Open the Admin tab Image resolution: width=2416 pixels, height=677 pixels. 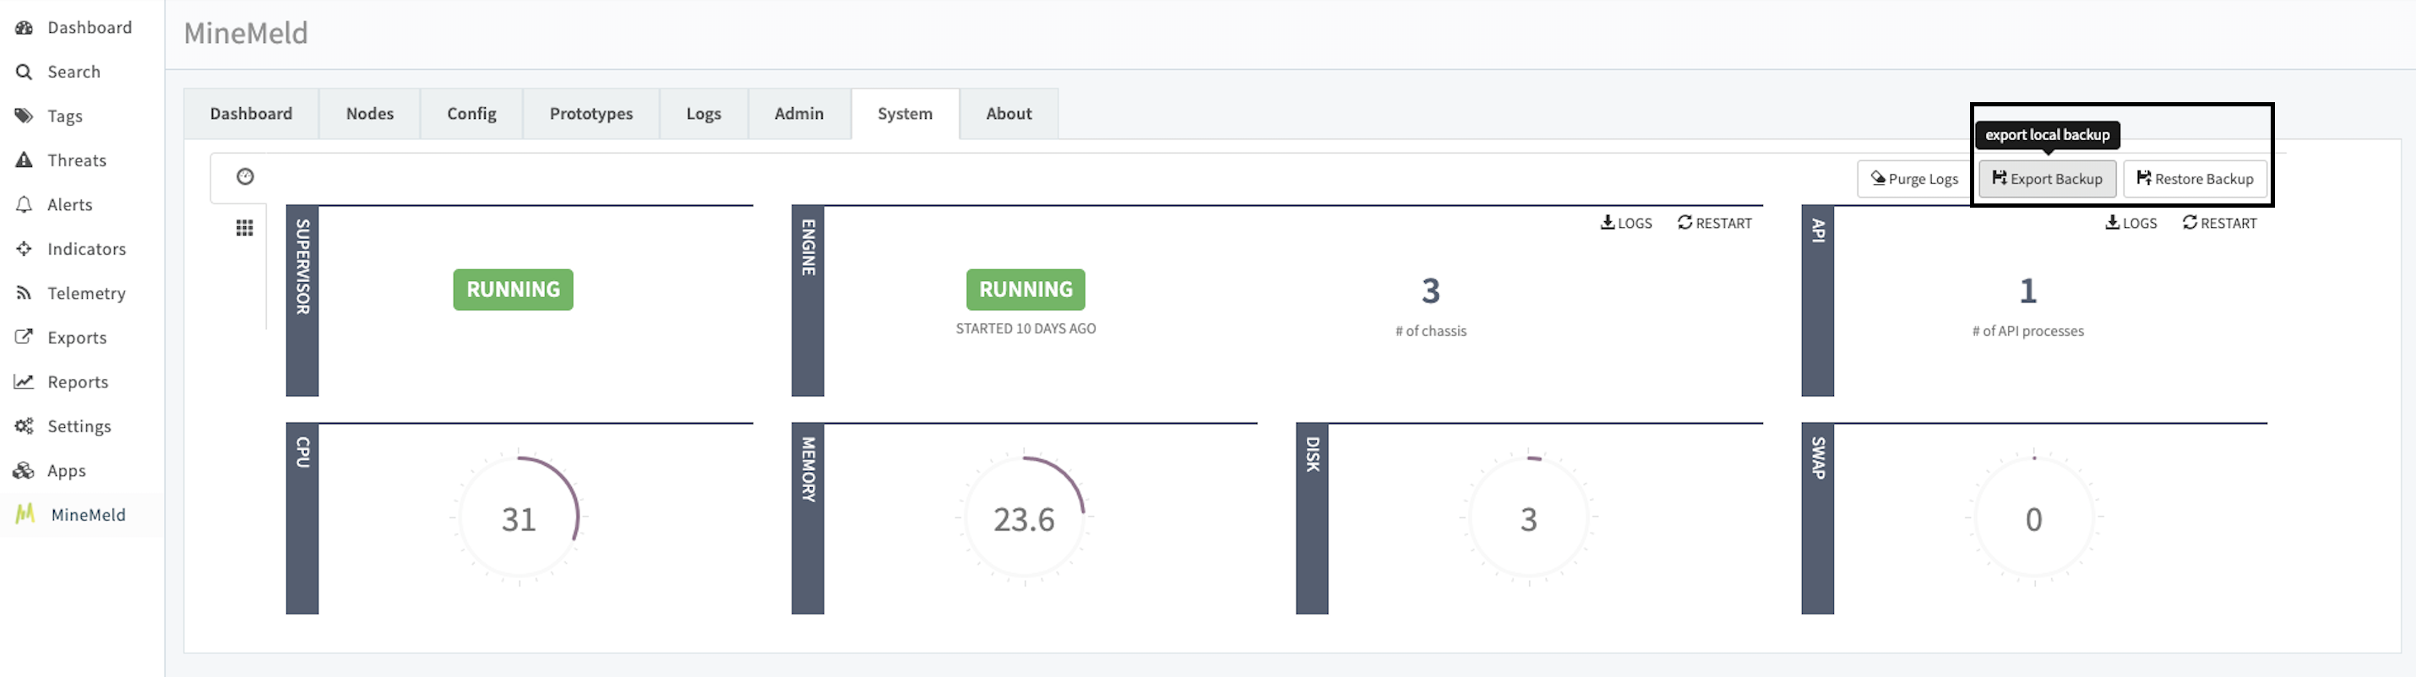[x=799, y=113]
